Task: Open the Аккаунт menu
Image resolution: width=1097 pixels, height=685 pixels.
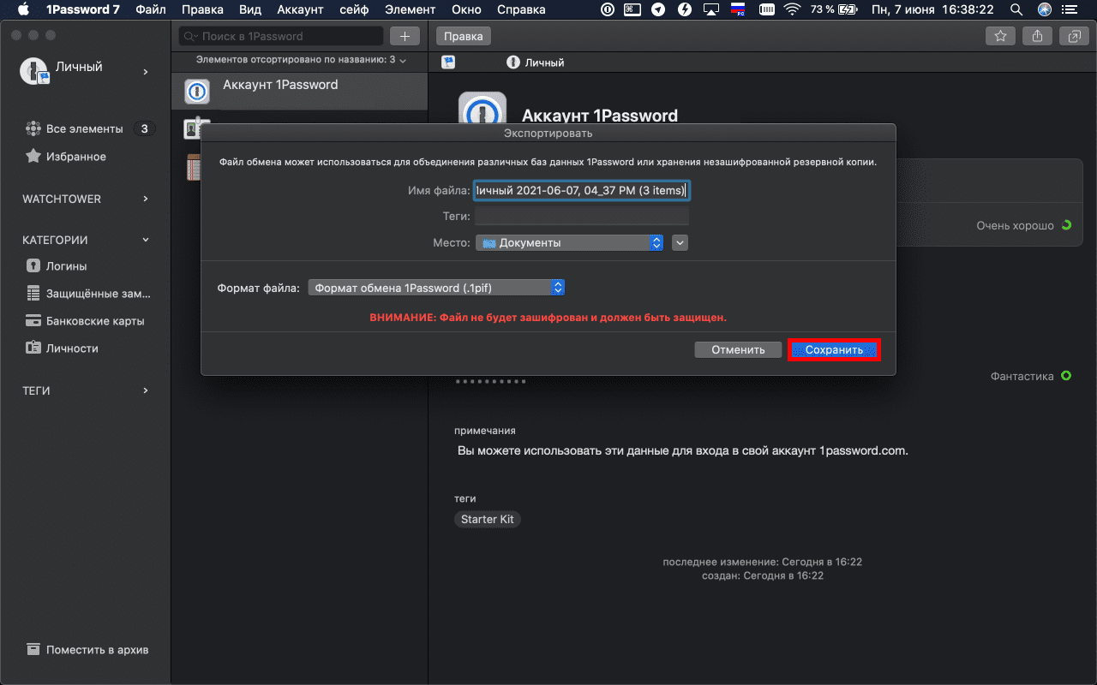Action: [x=299, y=10]
